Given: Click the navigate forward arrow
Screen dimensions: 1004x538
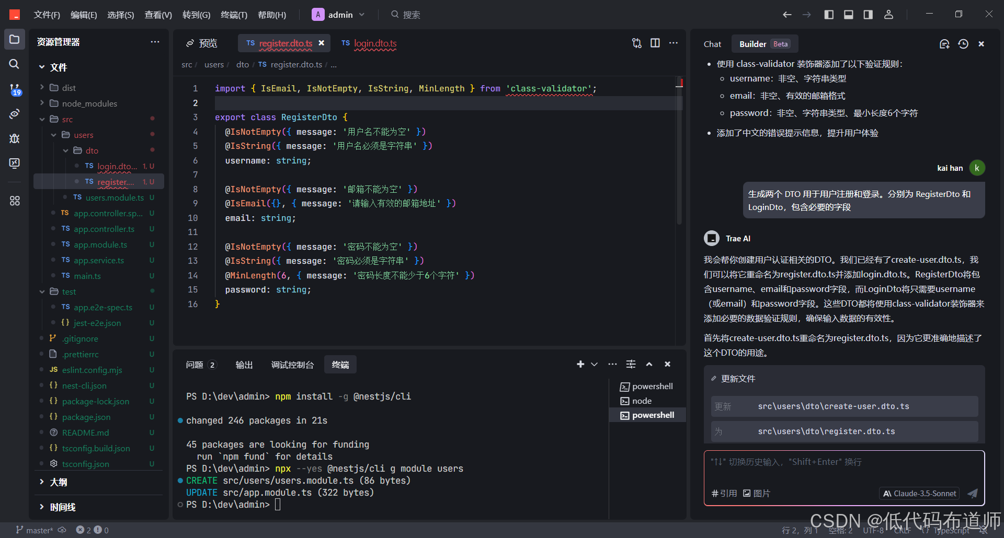Looking at the screenshot, I should coord(807,15).
